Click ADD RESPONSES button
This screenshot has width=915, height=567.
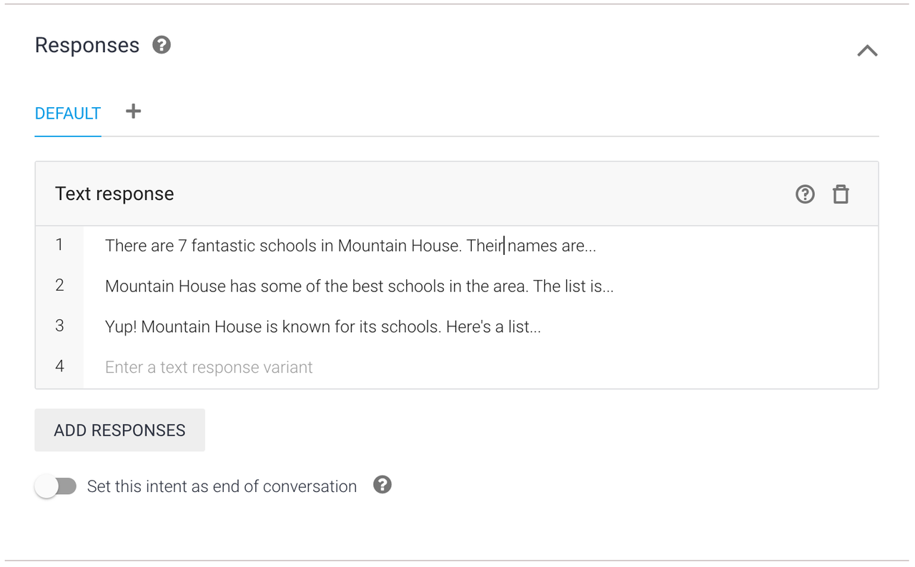pos(120,430)
